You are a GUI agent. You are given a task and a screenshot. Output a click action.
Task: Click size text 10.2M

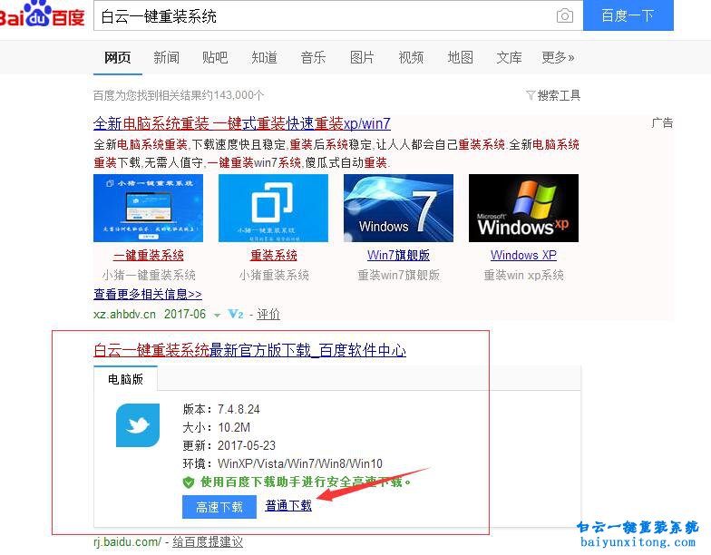[234, 428]
